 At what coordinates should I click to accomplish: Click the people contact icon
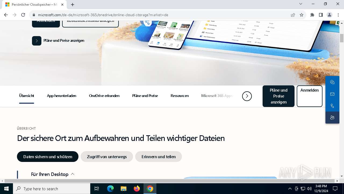(332, 117)
